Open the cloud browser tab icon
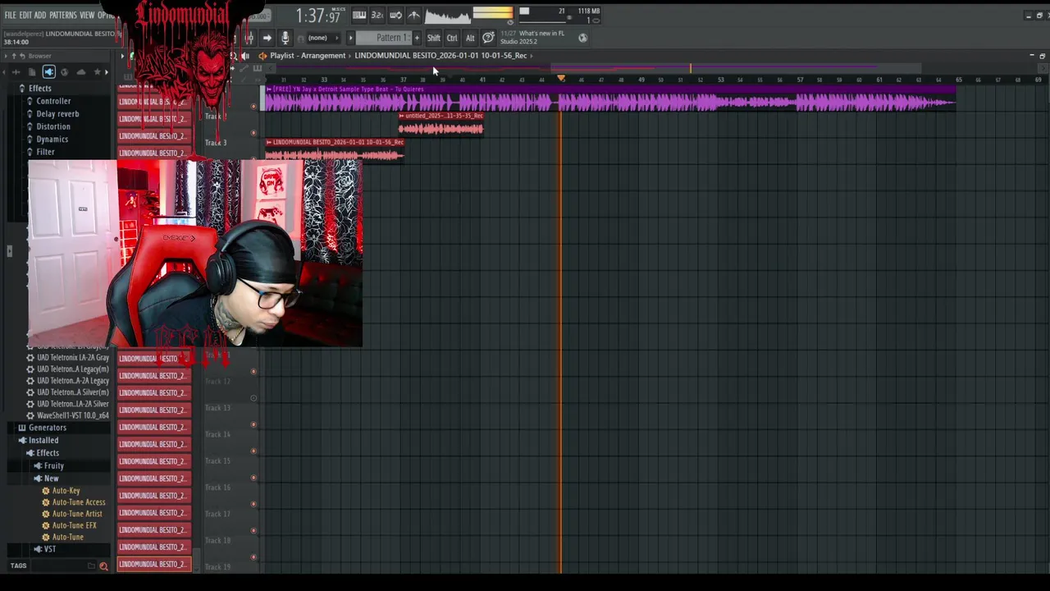 (x=80, y=72)
